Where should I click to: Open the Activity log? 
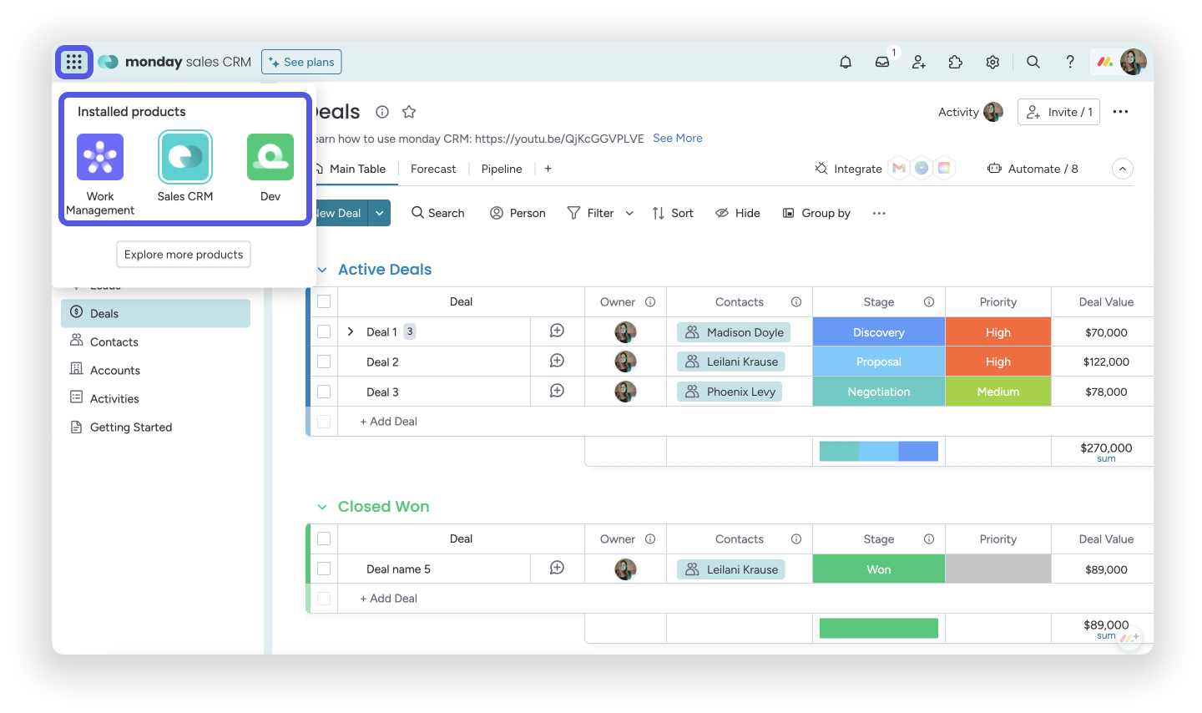970,112
